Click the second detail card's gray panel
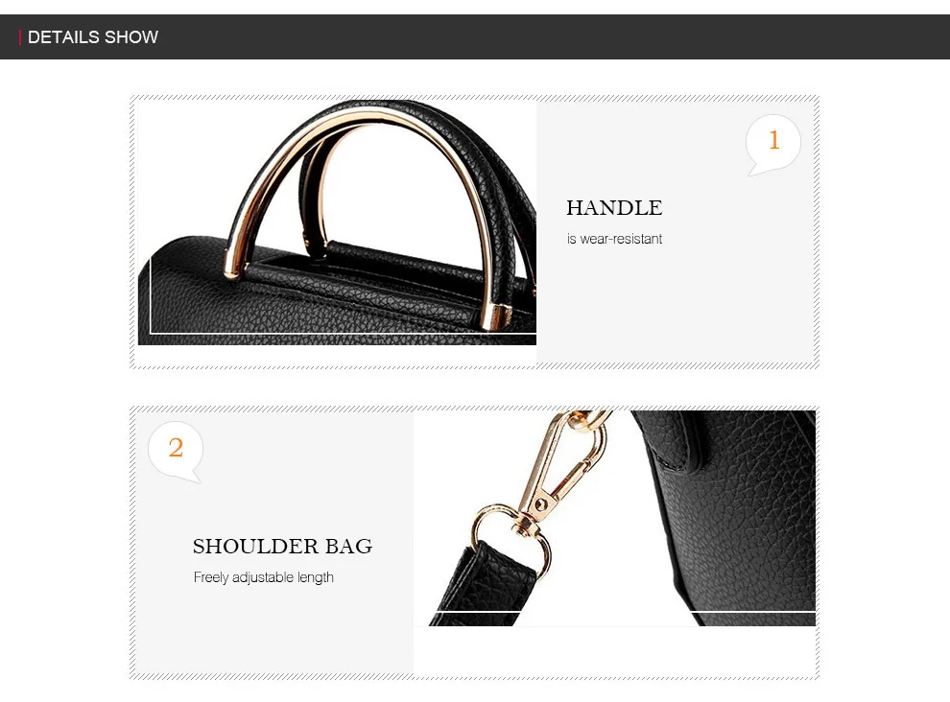950x702 pixels. [274, 542]
